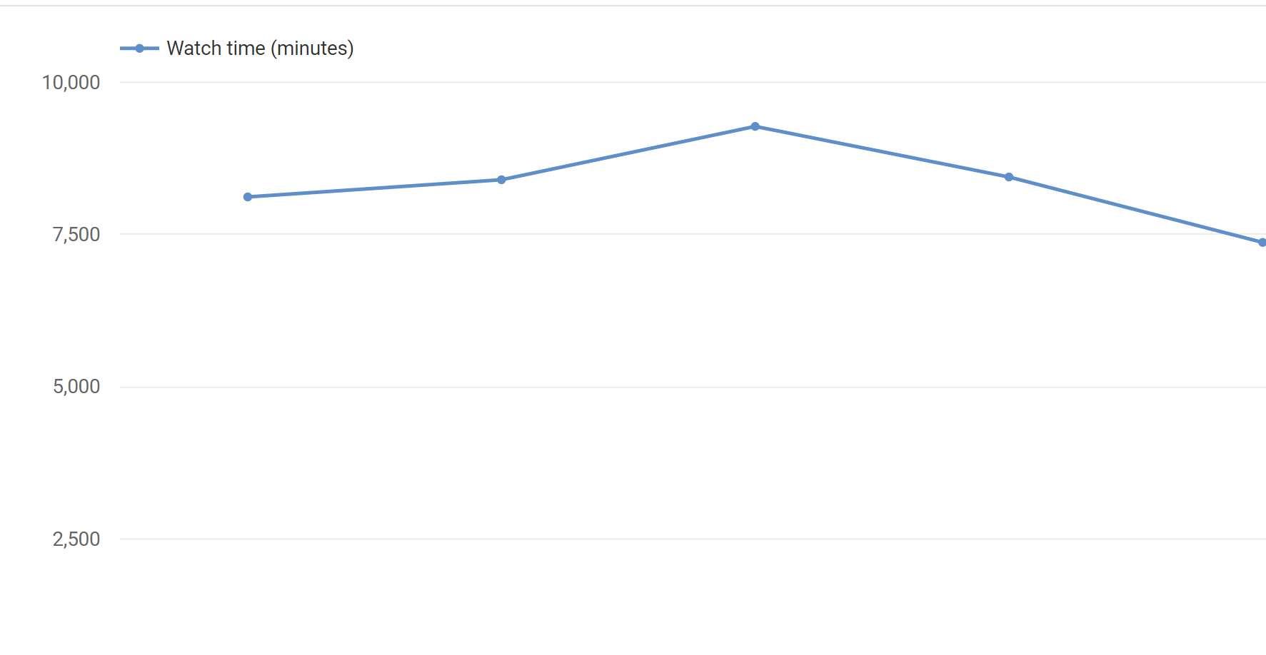
Task: Click the line segment rising to the peak
Action: click(628, 153)
